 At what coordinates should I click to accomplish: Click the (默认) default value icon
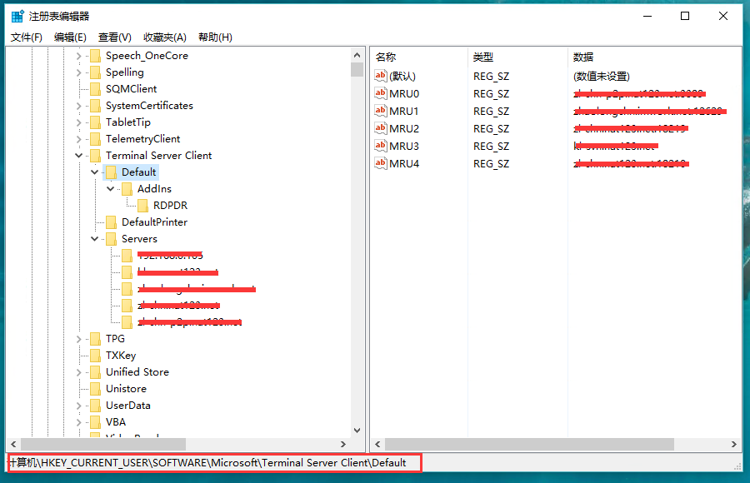(x=381, y=77)
